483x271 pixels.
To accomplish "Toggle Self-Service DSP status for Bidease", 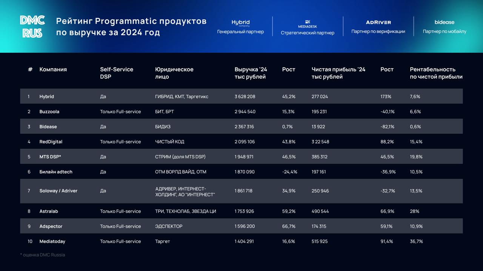I will pos(103,126).
